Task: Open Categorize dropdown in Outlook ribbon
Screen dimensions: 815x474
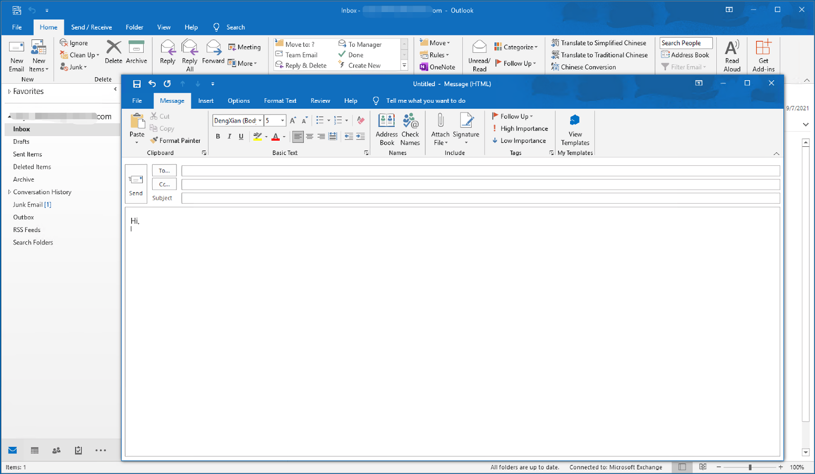Action: coord(516,47)
